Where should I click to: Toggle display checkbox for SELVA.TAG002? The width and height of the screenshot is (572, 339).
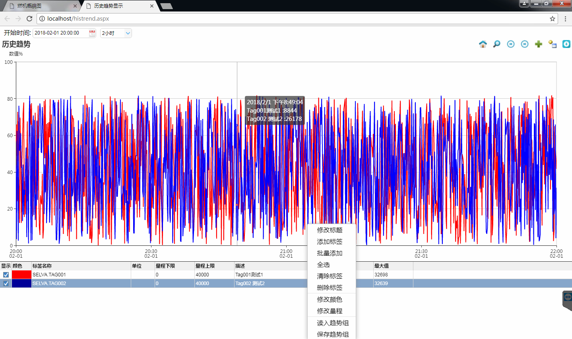point(6,283)
